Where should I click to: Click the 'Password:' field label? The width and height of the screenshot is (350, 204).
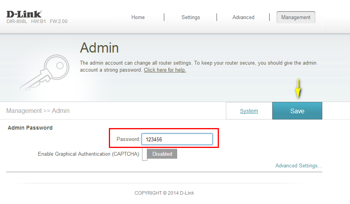pos(128,139)
